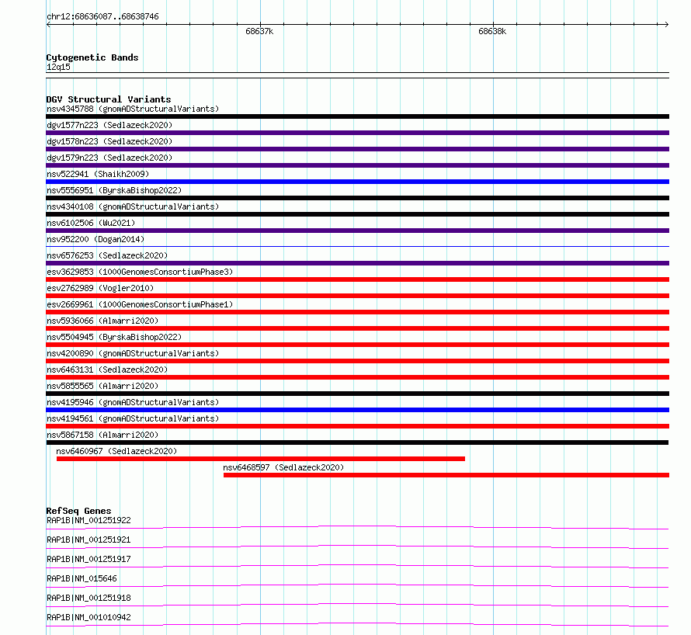Click the RefSeq Genes track title

[78, 511]
